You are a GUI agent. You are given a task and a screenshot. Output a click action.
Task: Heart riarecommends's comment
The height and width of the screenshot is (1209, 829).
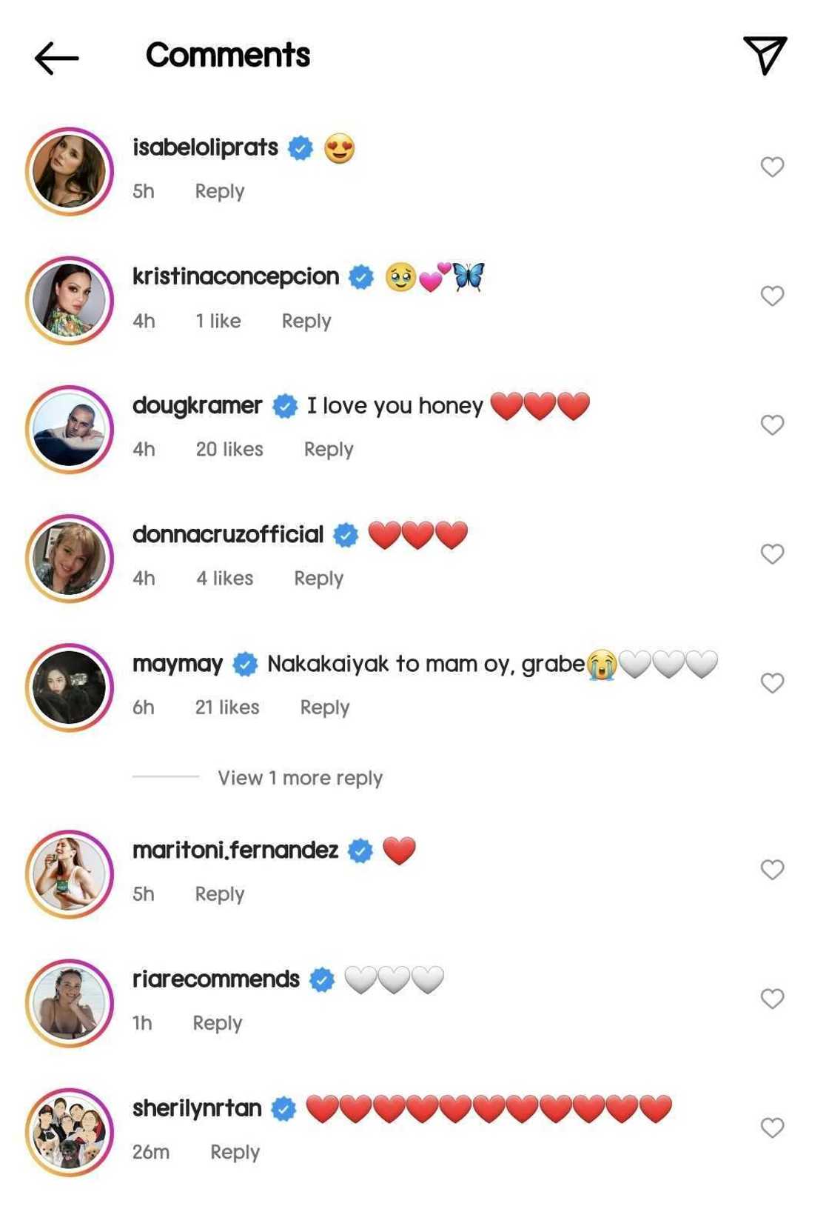point(772,999)
